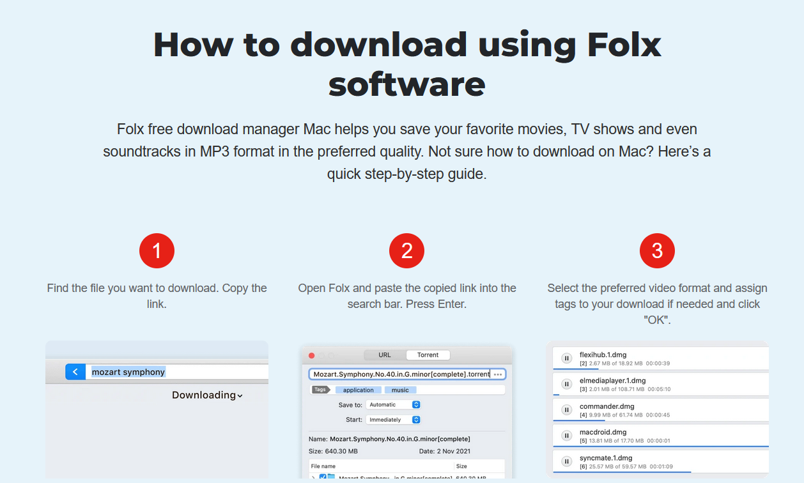This screenshot has height=483, width=804.
Task: Click the step 1 Find the file description
Action: pos(157,296)
